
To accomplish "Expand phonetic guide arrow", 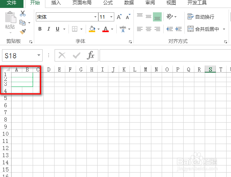I will [129, 29].
